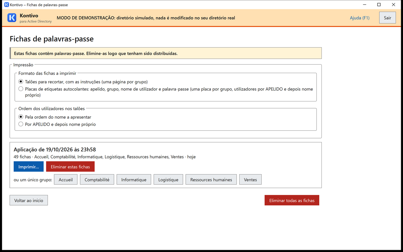Print only the Informatique group
The image size is (403, 252).
(x=134, y=180)
